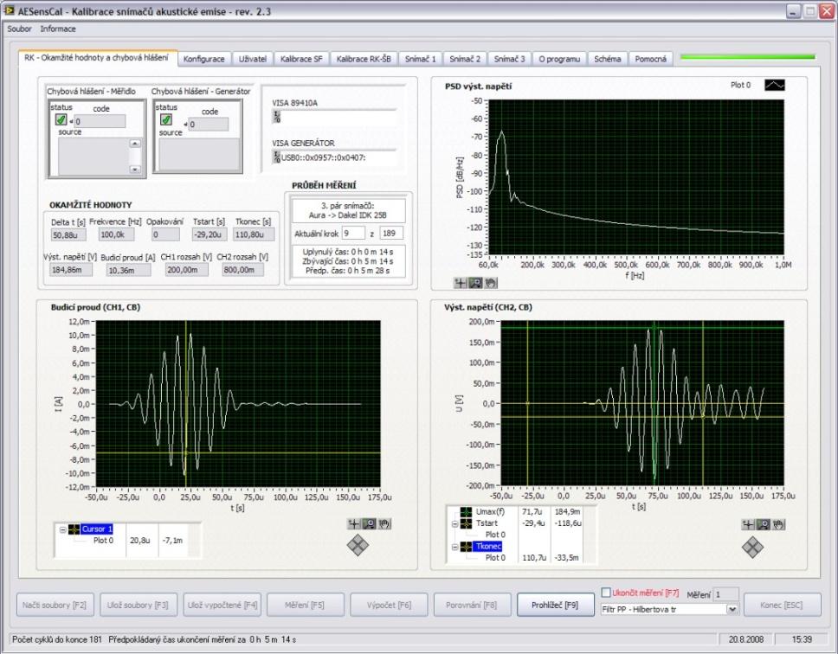The height and width of the screenshot is (654, 838).
Task: Click the cursor mover diamond for Budicí proud graph
Action: [x=358, y=545]
